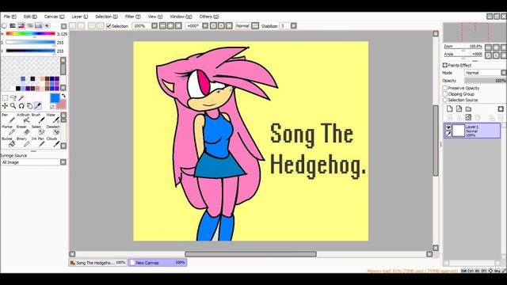This screenshot has height=285, width=507.
Task: Select the Ink Pen tool
Action: 38,142
